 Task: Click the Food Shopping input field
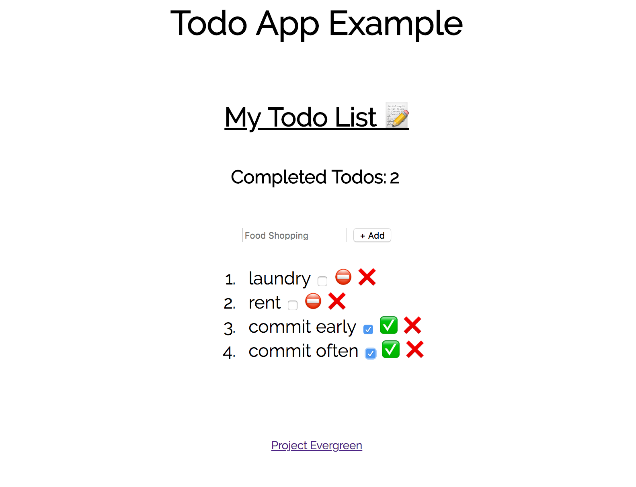click(294, 235)
